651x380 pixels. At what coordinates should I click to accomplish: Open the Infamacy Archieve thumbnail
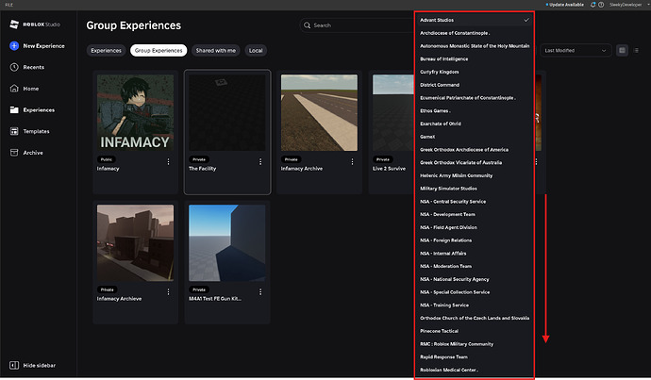[x=135, y=242]
